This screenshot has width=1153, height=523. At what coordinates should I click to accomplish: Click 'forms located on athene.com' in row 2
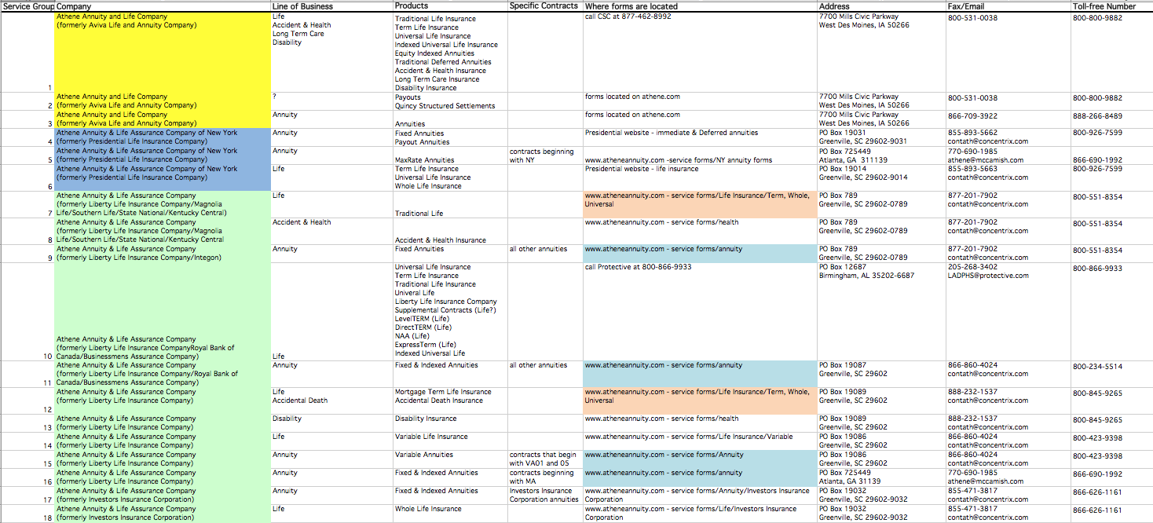[x=699, y=101]
